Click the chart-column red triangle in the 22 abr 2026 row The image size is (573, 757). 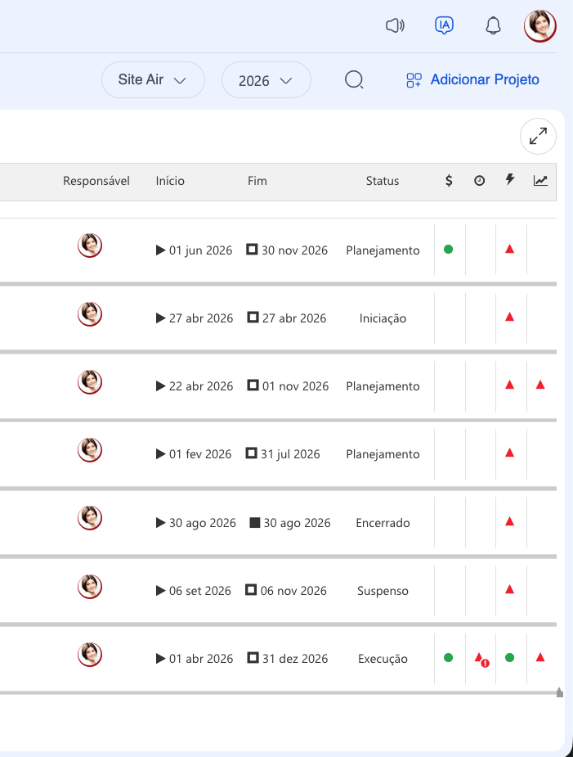point(540,385)
